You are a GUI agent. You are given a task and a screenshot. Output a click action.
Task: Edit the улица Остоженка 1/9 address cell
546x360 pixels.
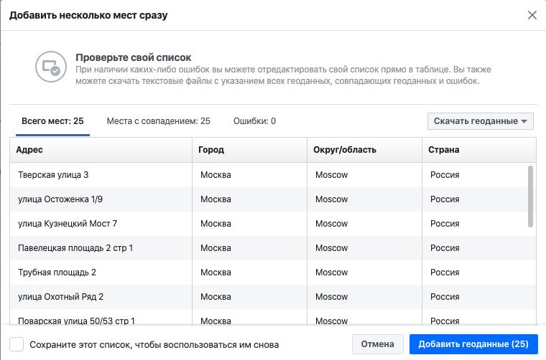pyautogui.click(x=101, y=199)
